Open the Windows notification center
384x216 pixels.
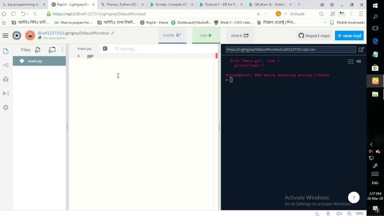click(x=375, y=208)
